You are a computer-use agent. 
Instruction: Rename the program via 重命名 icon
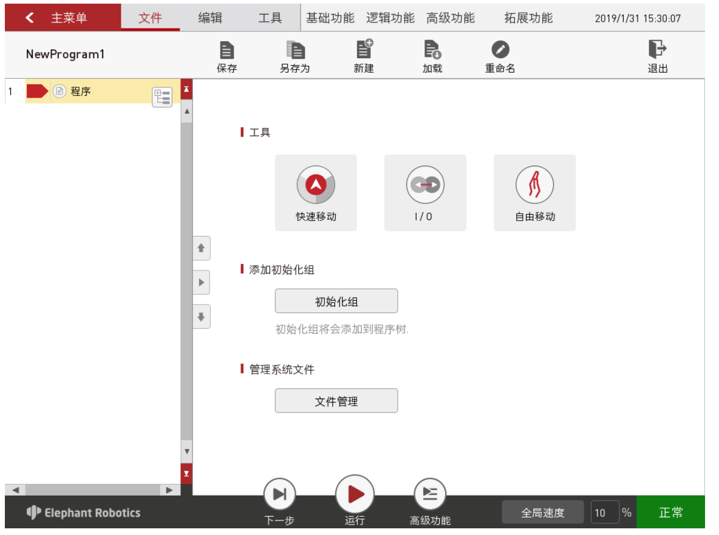tap(500, 57)
